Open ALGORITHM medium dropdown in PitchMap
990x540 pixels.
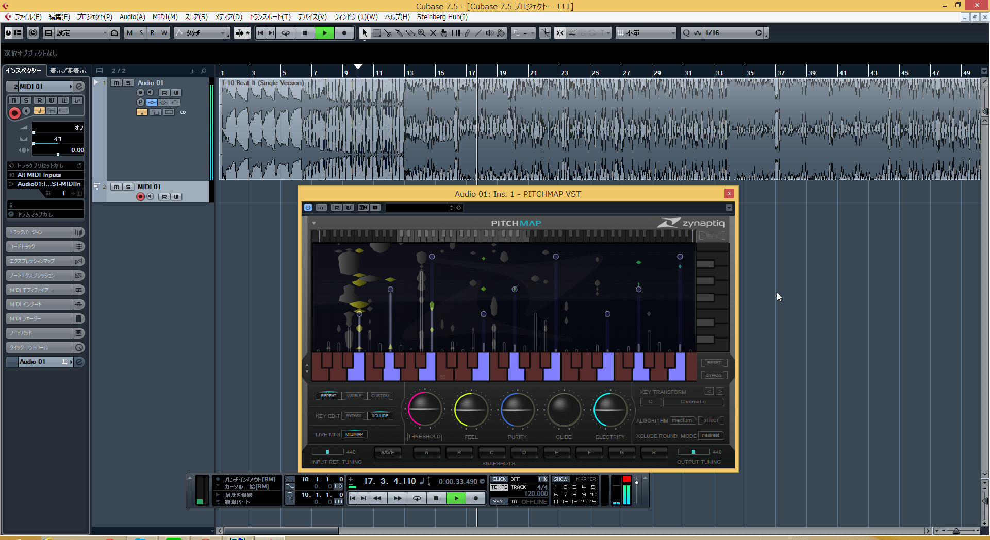[x=682, y=421]
